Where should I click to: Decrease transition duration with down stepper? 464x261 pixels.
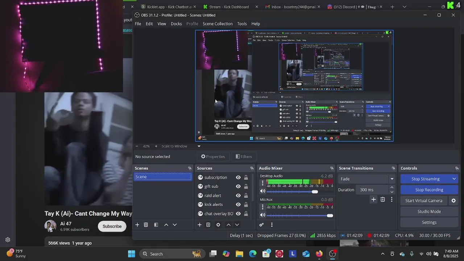(392, 192)
